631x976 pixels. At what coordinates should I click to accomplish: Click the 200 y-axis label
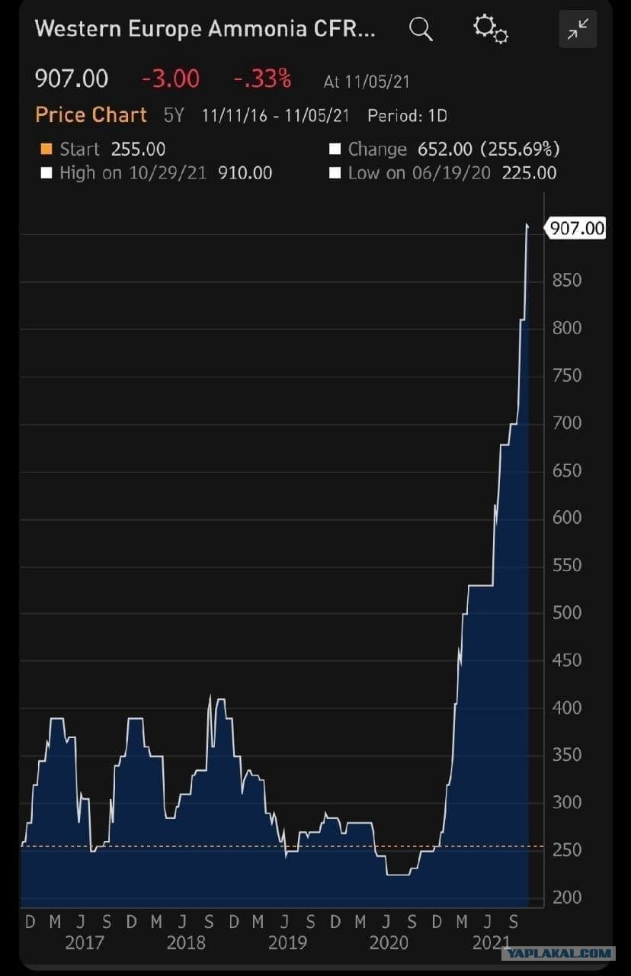[566, 897]
